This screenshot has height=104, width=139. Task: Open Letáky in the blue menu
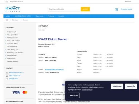[x=8, y=16]
